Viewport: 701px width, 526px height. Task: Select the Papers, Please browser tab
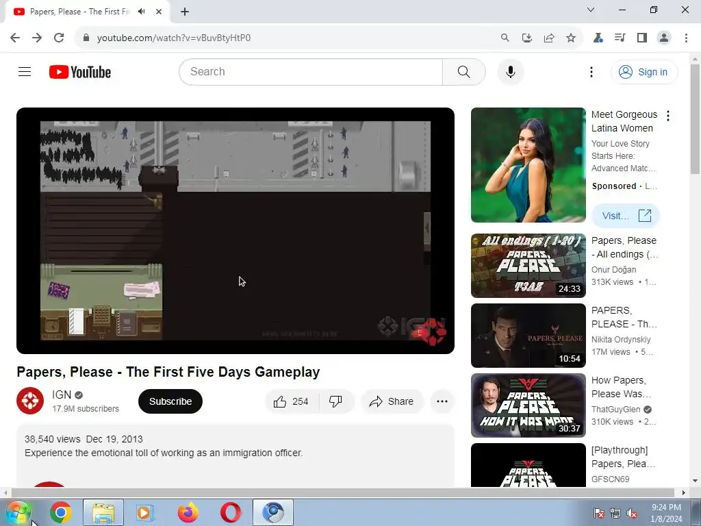coord(88,12)
